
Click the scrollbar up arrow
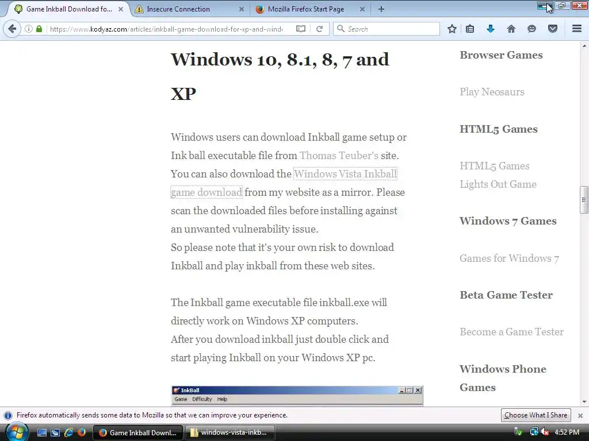[x=584, y=46]
